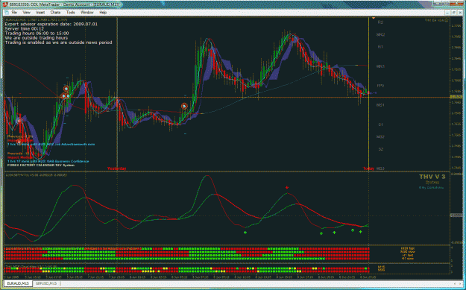Click the 'THV V 3' system label
The image size is (466, 290).
(432, 177)
